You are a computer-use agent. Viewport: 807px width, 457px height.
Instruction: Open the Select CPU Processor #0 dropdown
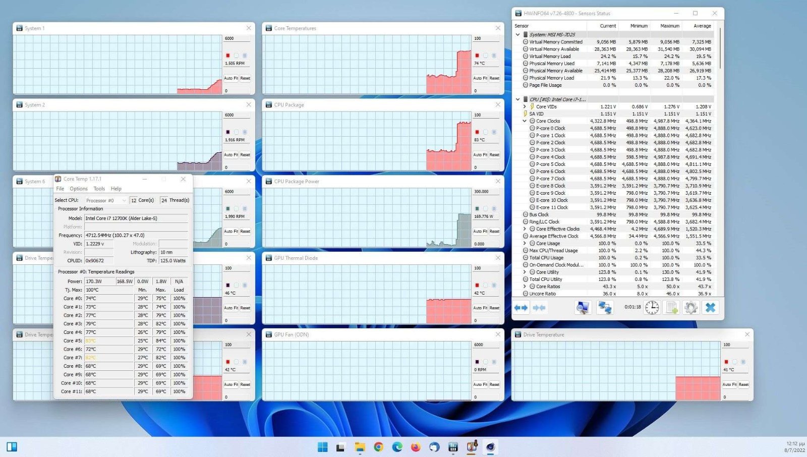point(105,200)
